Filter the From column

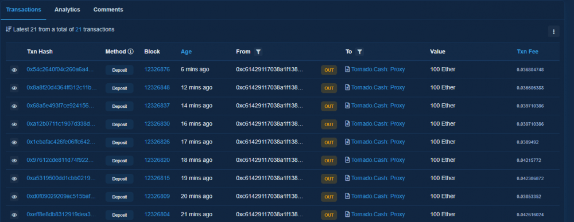(258, 52)
